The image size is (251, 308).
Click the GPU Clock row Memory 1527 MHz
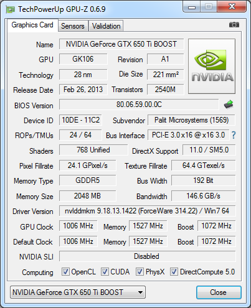[x=148, y=226]
